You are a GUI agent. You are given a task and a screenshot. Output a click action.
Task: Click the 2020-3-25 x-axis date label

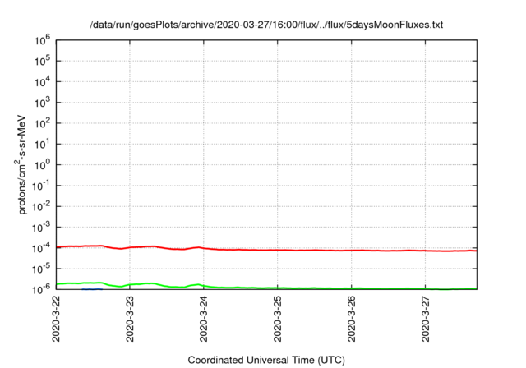coord(278,319)
